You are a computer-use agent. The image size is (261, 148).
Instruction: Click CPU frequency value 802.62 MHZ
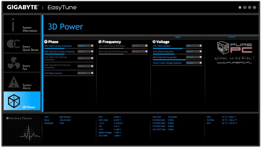tap(65, 117)
